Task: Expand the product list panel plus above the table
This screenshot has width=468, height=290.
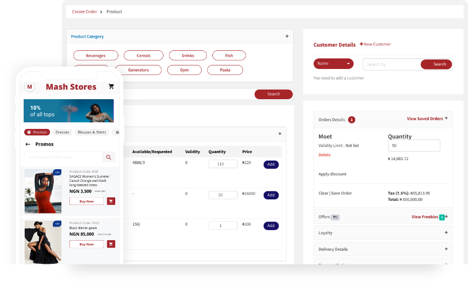Action: tap(280, 134)
